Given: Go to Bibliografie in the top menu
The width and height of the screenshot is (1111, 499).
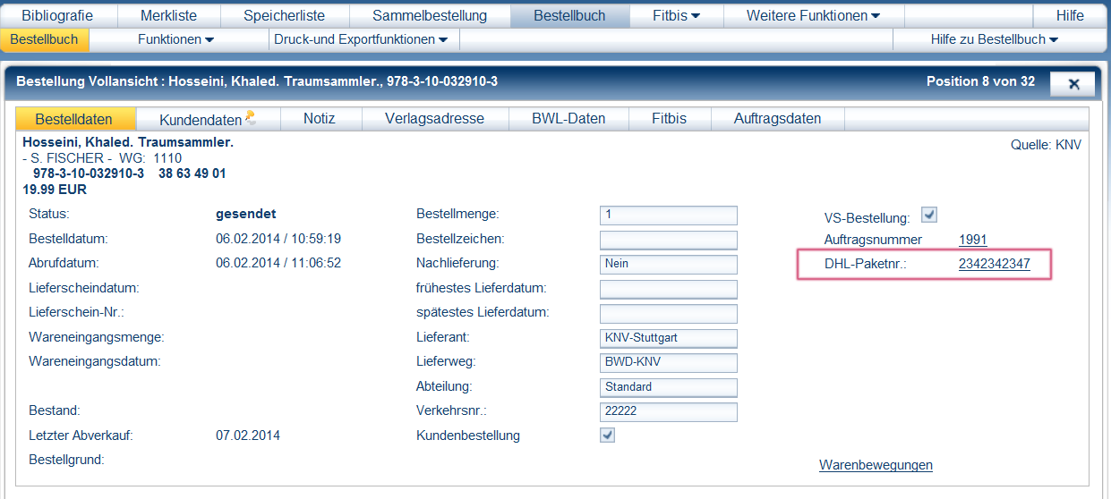Looking at the screenshot, I should point(56,15).
